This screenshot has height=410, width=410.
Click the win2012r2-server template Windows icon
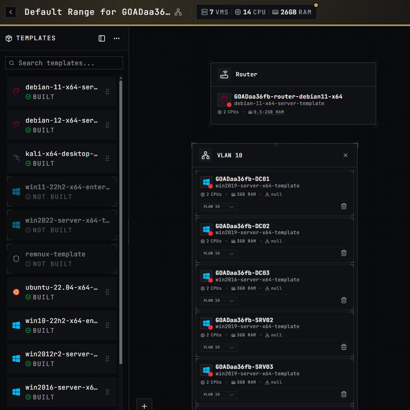click(16, 359)
